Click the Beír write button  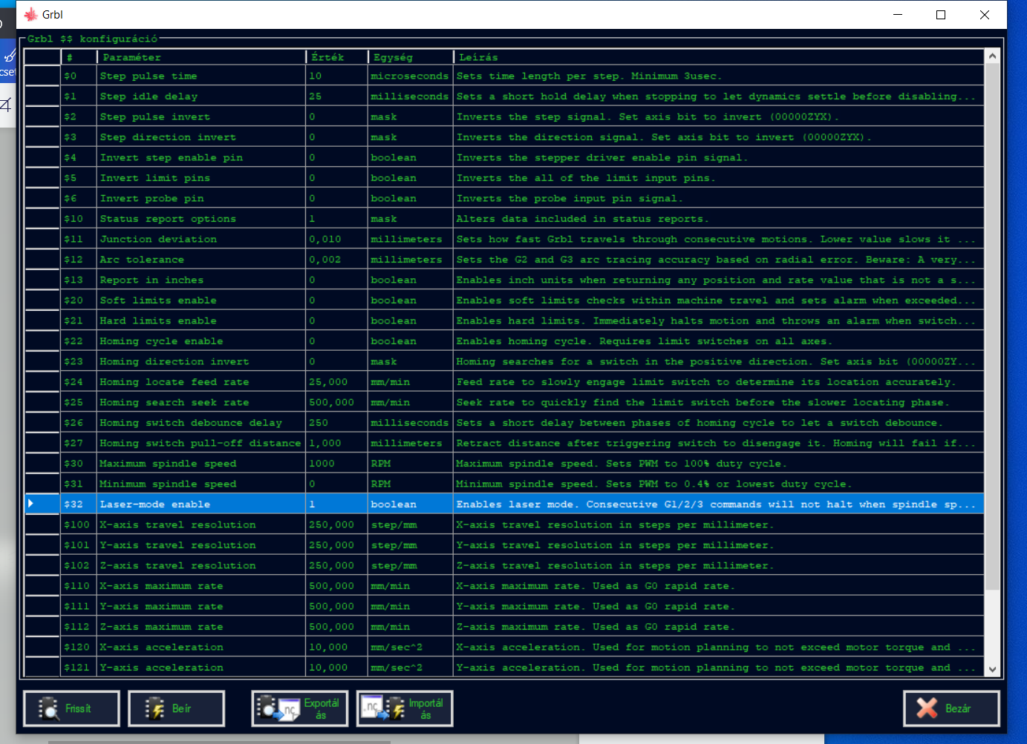pos(176,708)
